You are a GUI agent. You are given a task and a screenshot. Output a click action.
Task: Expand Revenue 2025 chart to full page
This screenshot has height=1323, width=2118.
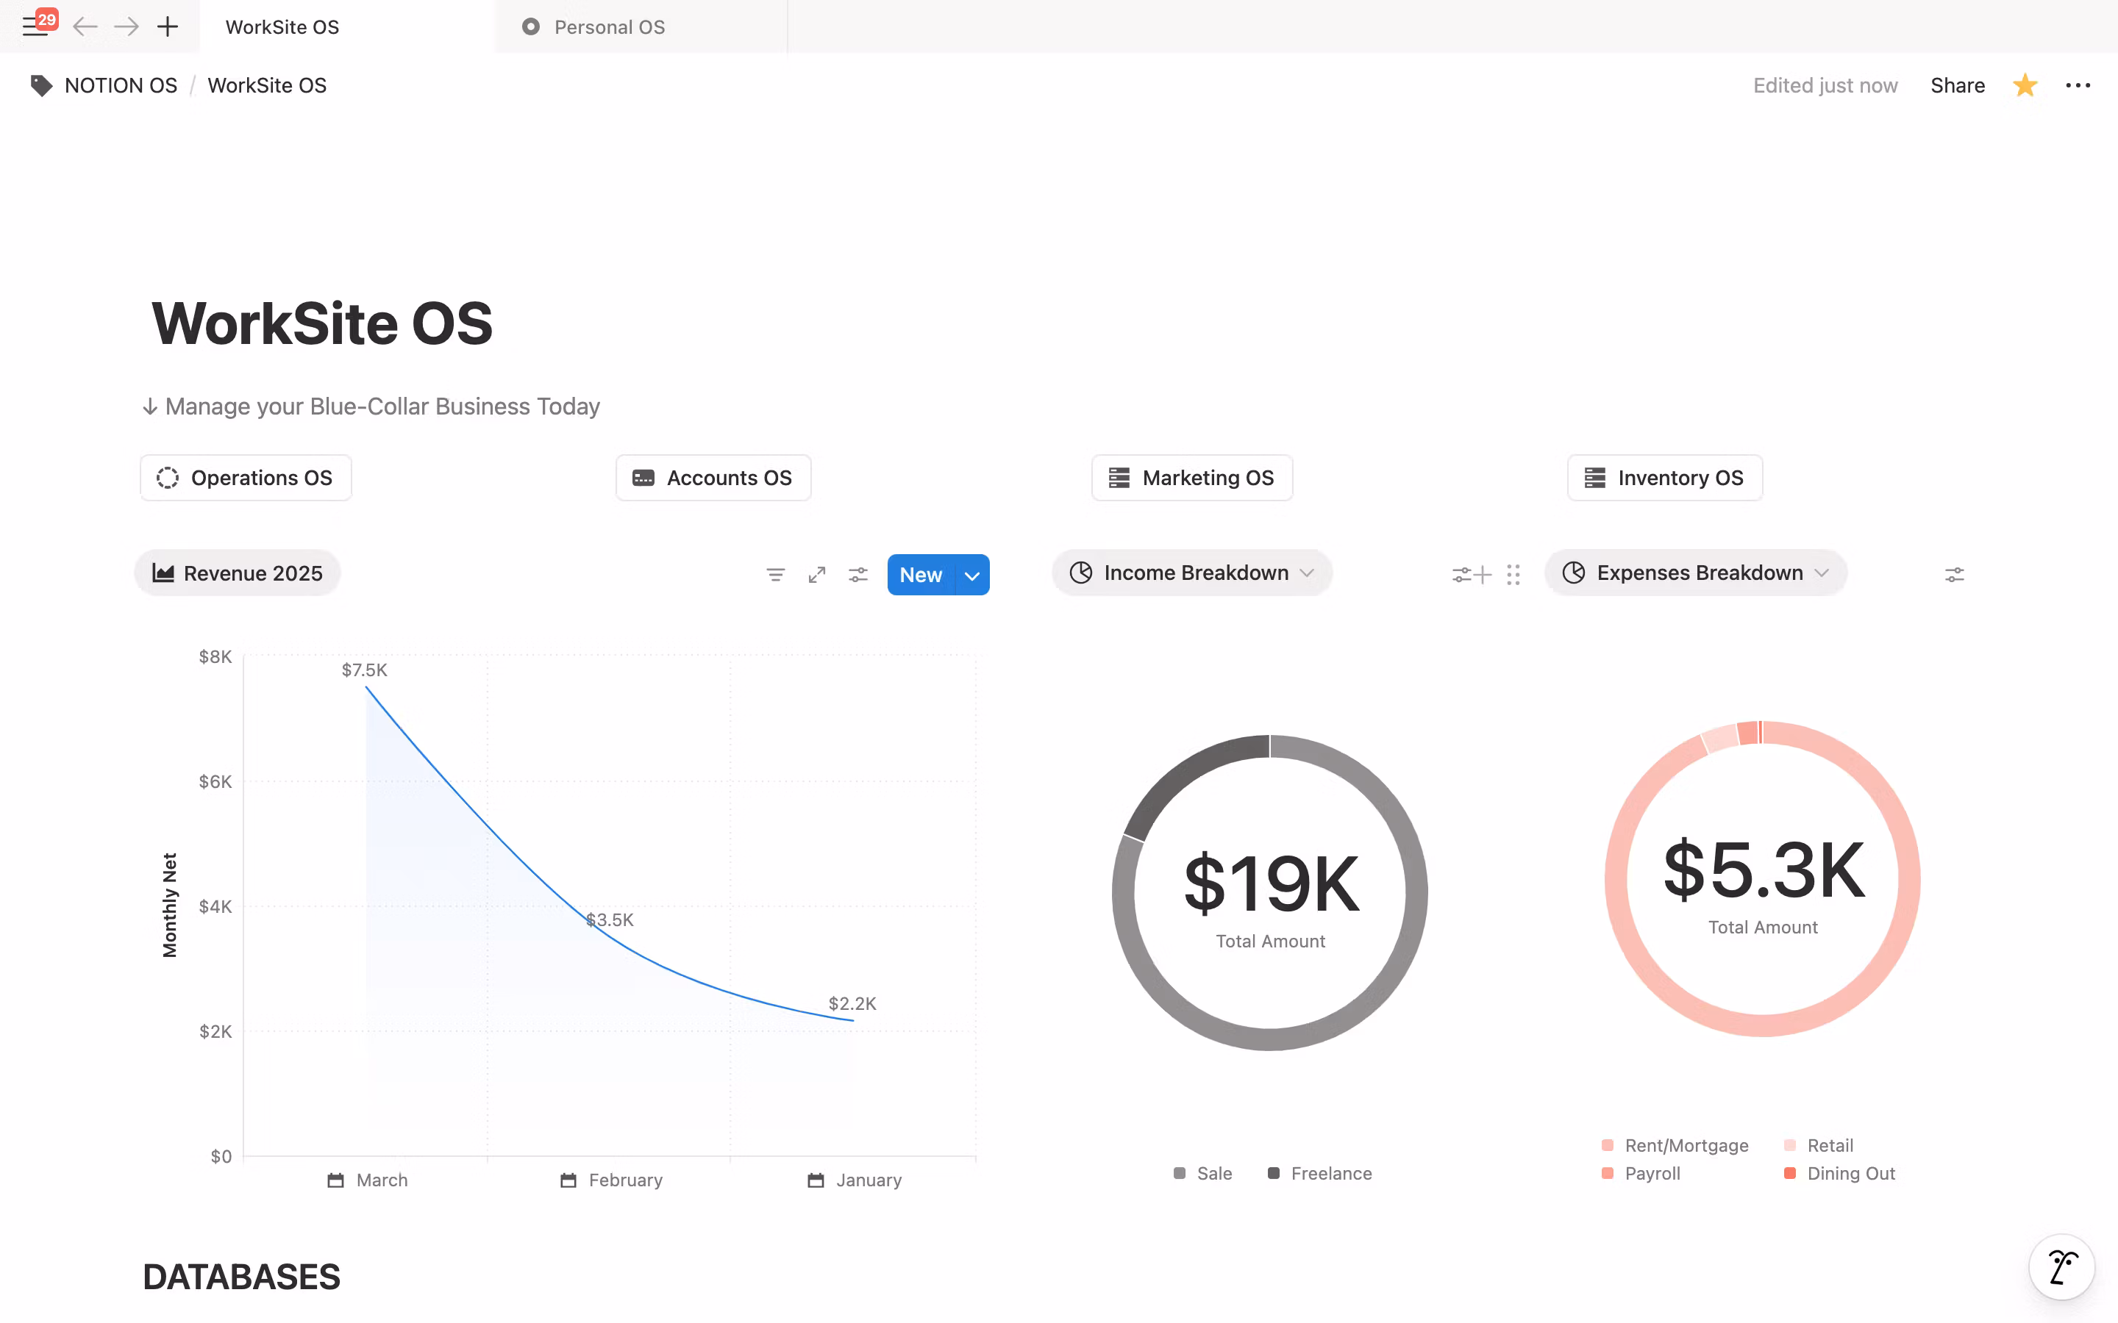[816, 575]
